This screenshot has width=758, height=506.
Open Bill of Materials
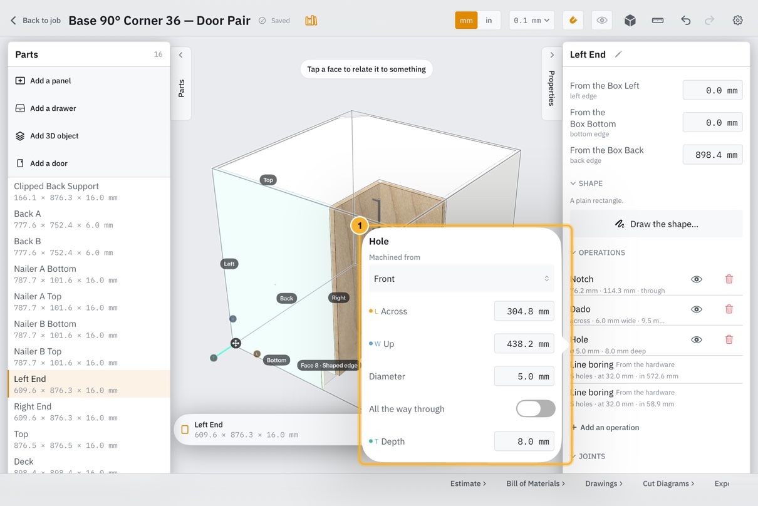(536, 483)
